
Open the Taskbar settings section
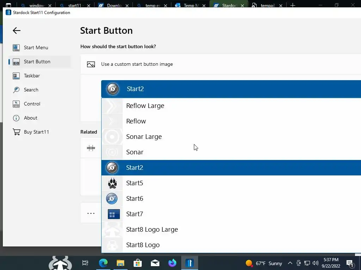point(39,76)
